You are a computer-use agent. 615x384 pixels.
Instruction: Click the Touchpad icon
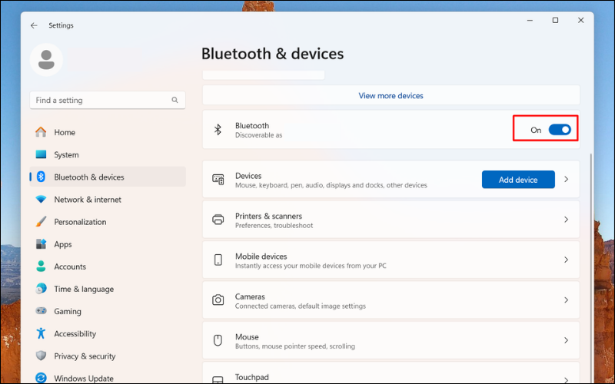click(218, 380)
